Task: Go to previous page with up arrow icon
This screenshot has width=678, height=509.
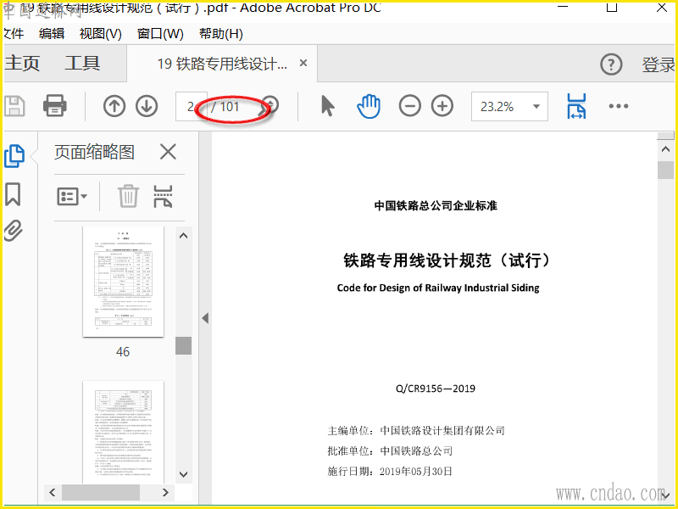Action: click(114, 106)
